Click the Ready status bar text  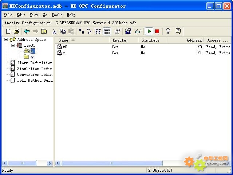(x=7, y=170)
